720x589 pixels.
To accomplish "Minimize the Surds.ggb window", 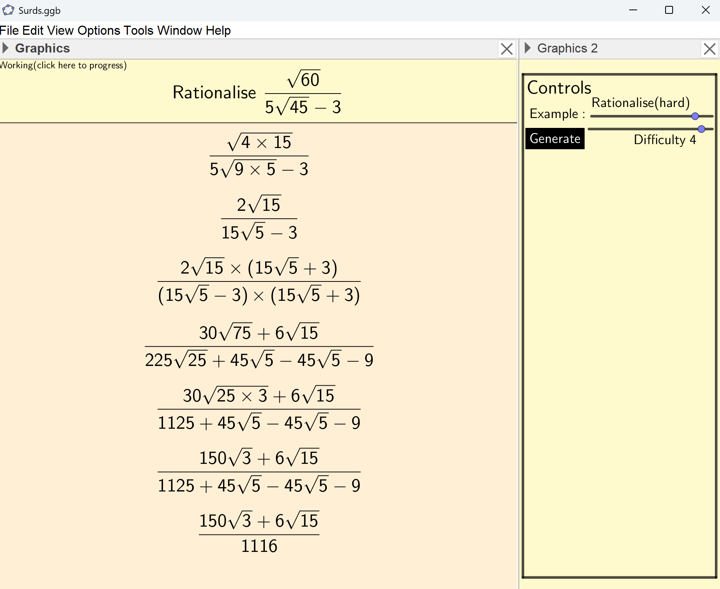I will click(x=633, y=10).
